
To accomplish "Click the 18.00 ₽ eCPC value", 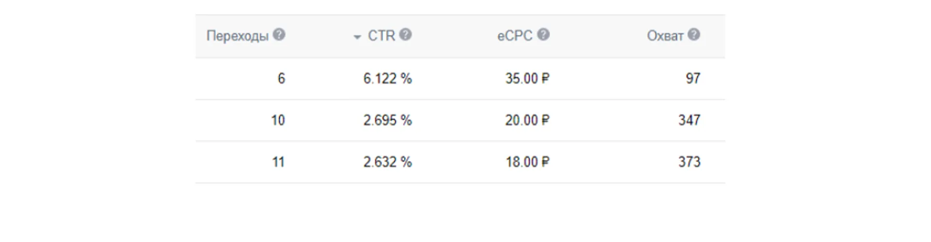I will coord(528,162).
